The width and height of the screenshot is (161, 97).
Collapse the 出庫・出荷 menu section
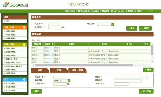click(x=24, y=44)
